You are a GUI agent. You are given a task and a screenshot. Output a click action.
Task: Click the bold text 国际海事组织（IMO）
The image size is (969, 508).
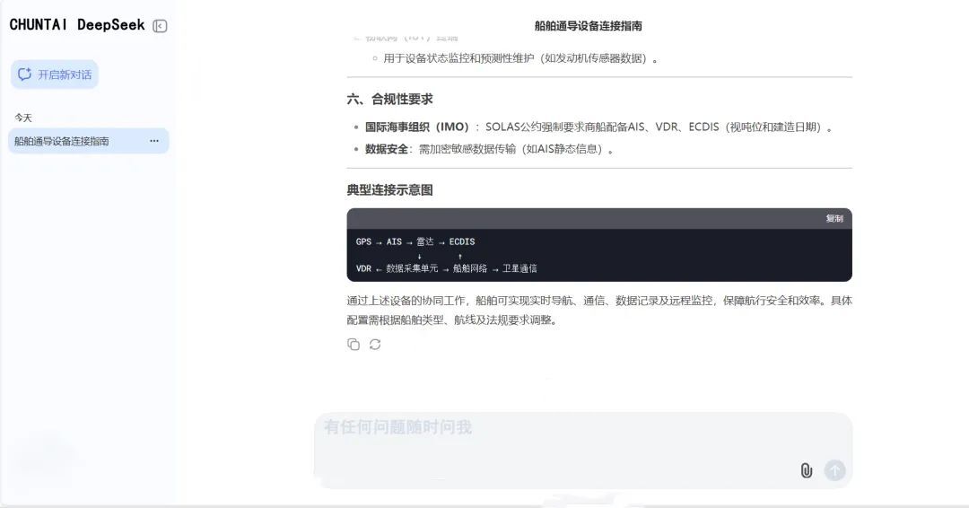pyautogui.click(x=417, y=127)
